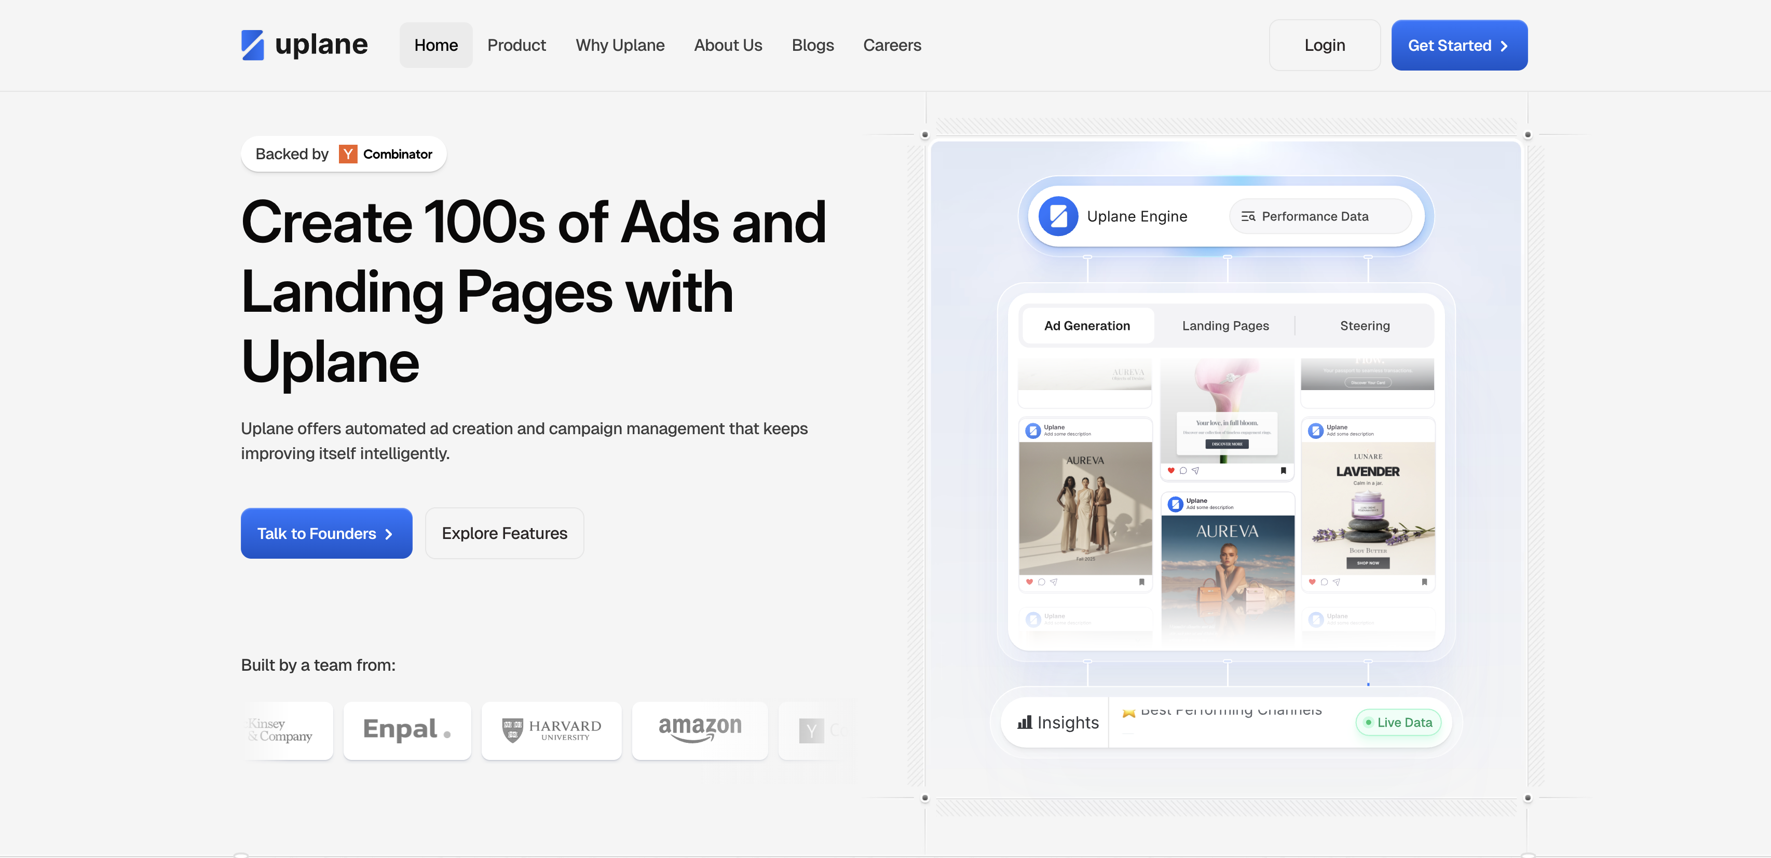Switch to the Landing Pages tab
Screen dimensions: 1771x858
1225,326
